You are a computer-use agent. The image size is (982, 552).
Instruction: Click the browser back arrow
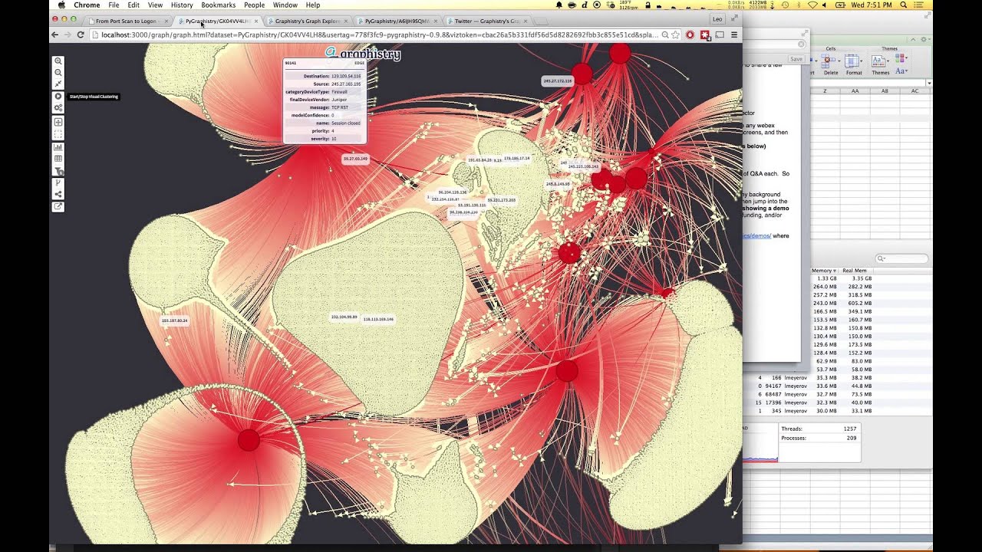(x=55, y=34)
